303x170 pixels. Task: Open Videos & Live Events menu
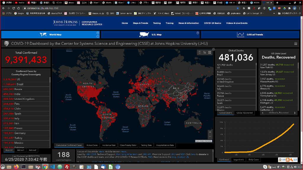pyautogui.click(x=237, y=23)
